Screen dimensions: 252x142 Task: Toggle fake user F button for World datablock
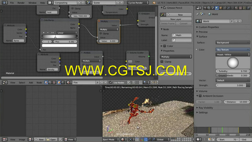coord(232,21)
